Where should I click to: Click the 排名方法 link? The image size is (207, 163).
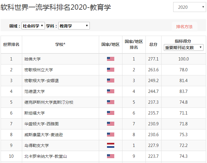pos(184,27)
